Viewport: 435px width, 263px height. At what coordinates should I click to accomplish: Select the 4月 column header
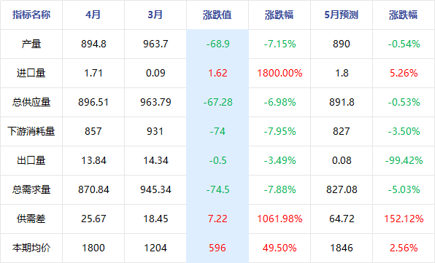tap(93, 15)
